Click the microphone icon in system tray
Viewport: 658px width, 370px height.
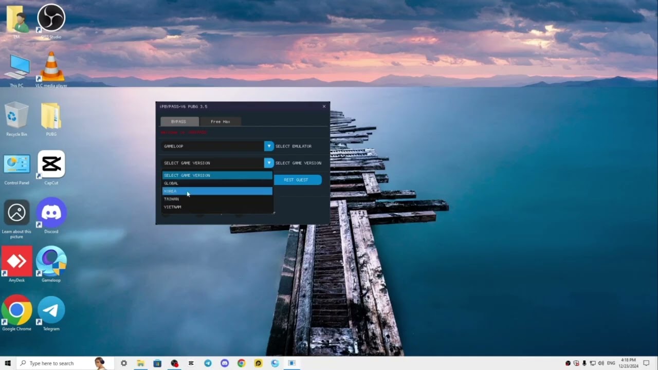click(584, 363)
